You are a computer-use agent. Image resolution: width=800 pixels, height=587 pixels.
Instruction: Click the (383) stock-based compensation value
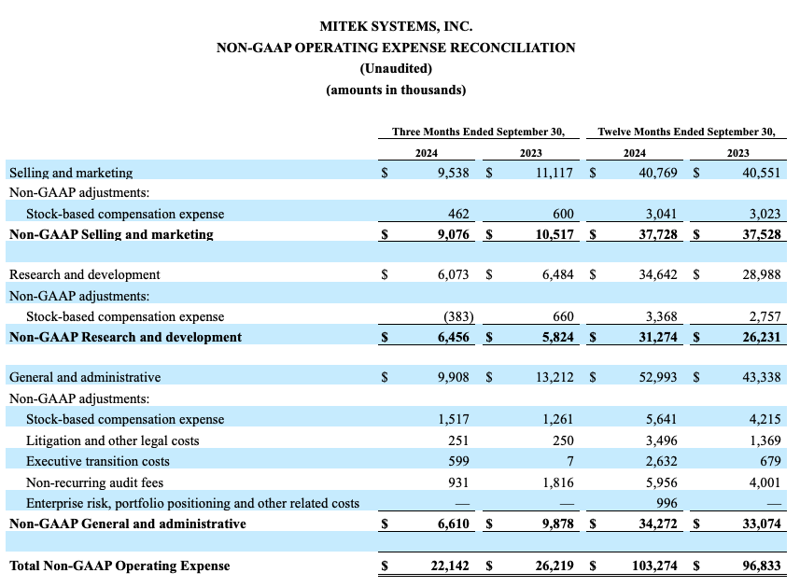point(456,316)
